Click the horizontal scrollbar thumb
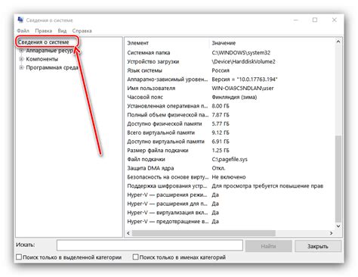This screenshot has width=358, height=277. click(204, 233)
